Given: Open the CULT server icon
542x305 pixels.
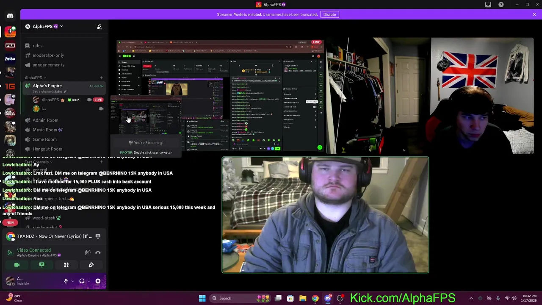Looking at the screenshot, I should coord(10,153).
